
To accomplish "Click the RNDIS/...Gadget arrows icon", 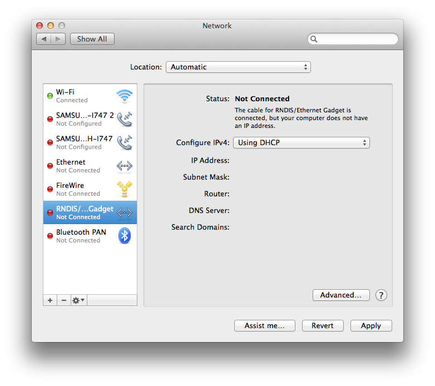I will point(125,212).
